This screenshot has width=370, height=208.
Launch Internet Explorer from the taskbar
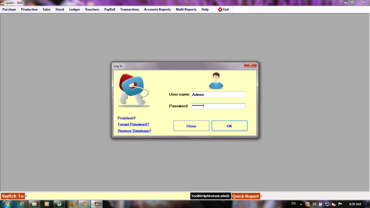tap(22, 204)
